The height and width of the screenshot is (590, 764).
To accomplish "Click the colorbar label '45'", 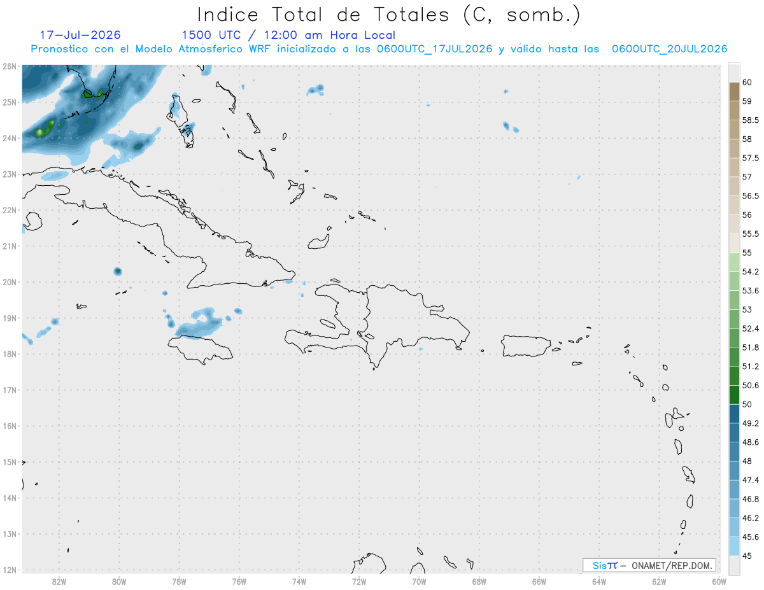I will click(747, 556).
